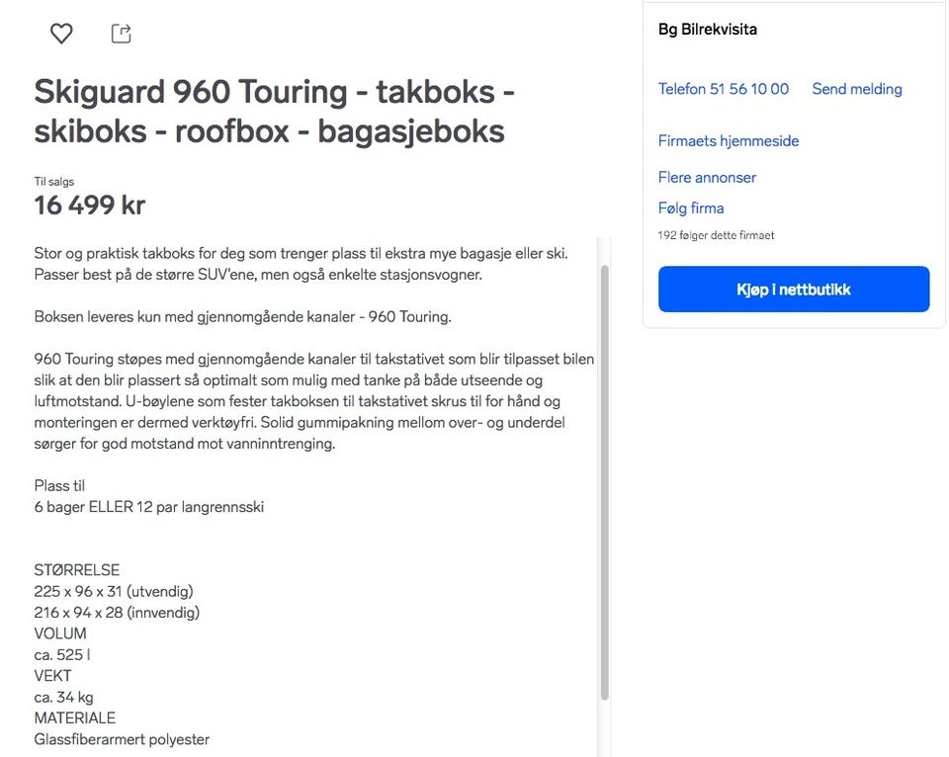Screen dimensions: 949x757
Task: Click the Glassfiberarmert polyester text
Action: pyautogui.click(x=122, y=739)
